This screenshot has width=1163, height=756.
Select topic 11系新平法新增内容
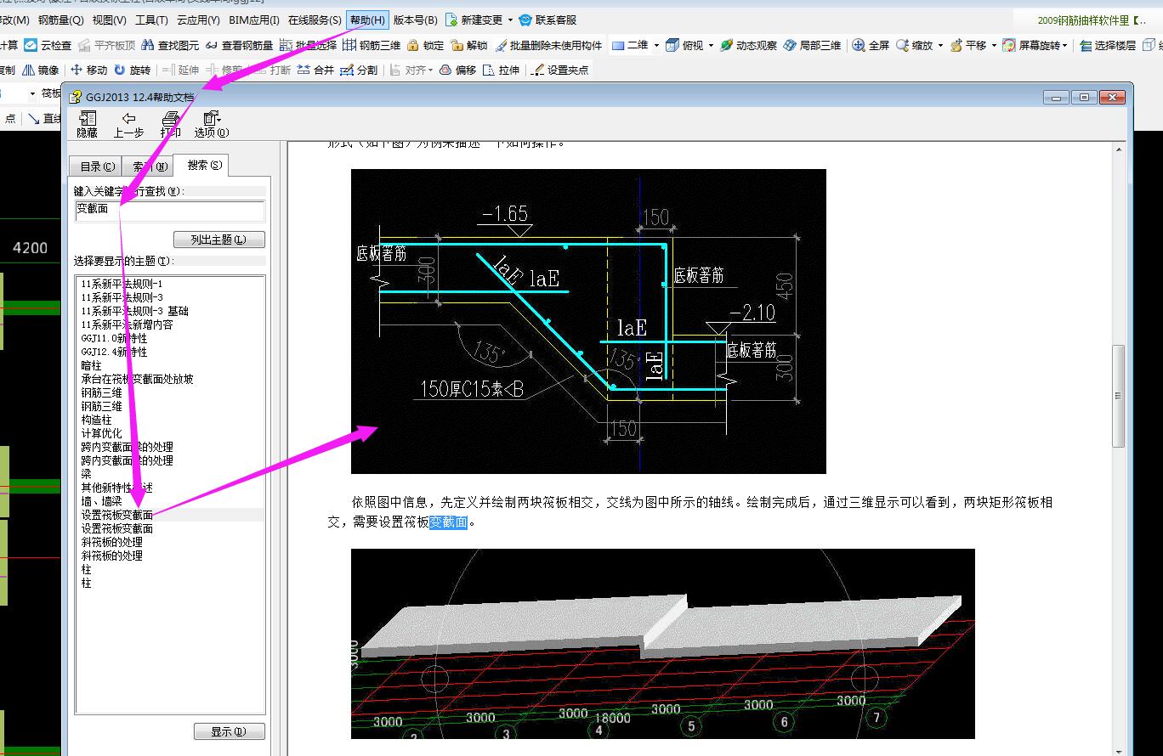128,324
